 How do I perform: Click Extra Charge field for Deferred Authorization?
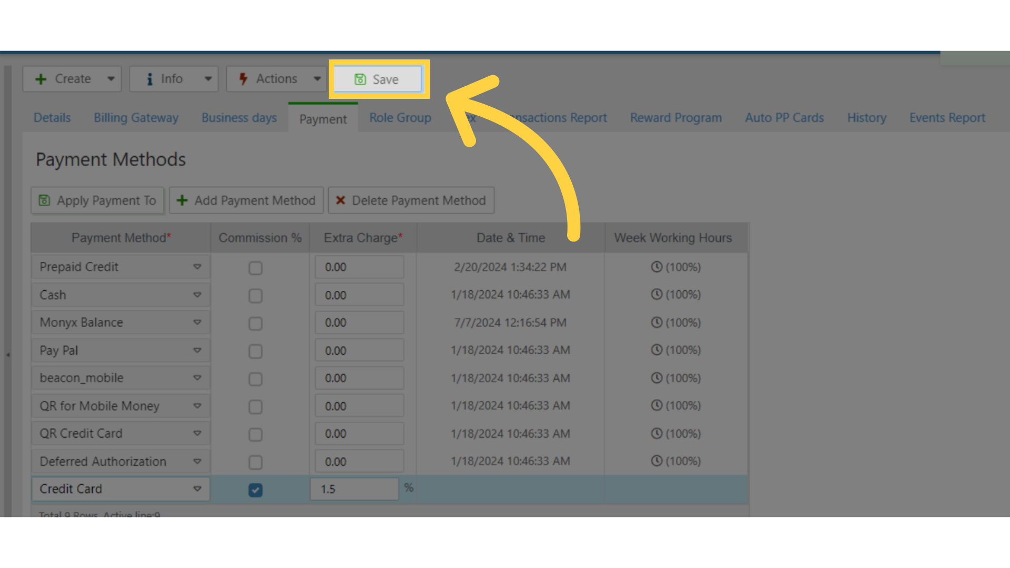359,461
